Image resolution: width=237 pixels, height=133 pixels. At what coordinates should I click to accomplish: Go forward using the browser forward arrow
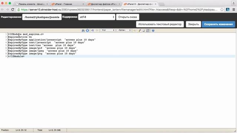7,10
